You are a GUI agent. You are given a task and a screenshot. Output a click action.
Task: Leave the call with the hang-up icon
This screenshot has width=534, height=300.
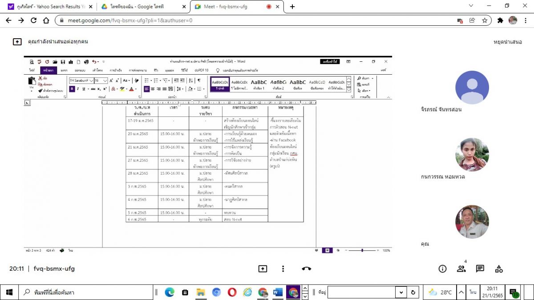pyautogui.click(x=306, y=268)
